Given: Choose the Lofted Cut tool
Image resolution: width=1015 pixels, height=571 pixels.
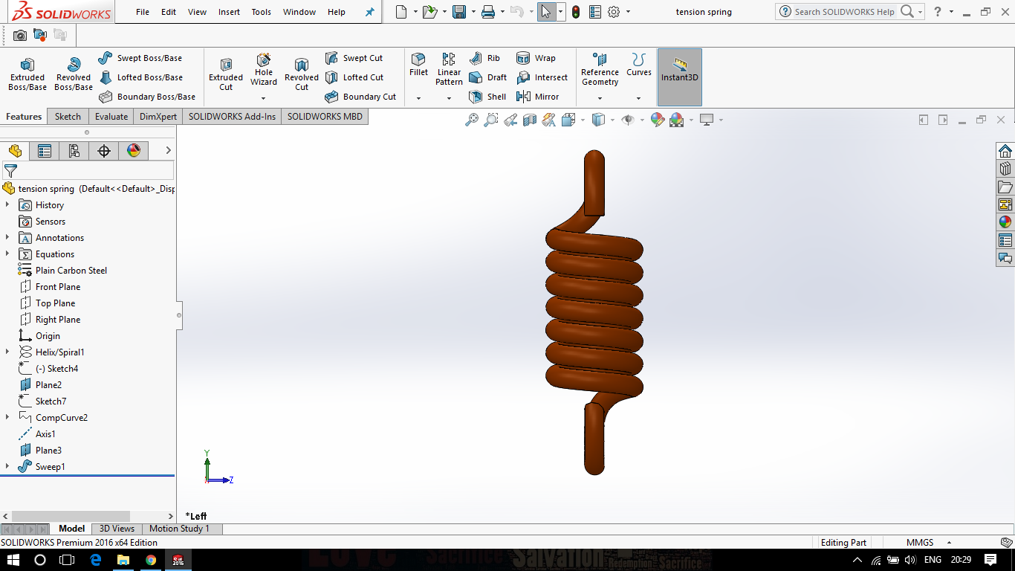Looking at the screenshot, I should click(354, 77).
